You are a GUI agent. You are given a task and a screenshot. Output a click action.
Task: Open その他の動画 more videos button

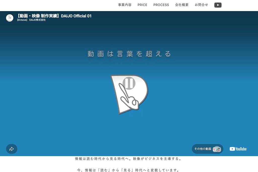208,149
